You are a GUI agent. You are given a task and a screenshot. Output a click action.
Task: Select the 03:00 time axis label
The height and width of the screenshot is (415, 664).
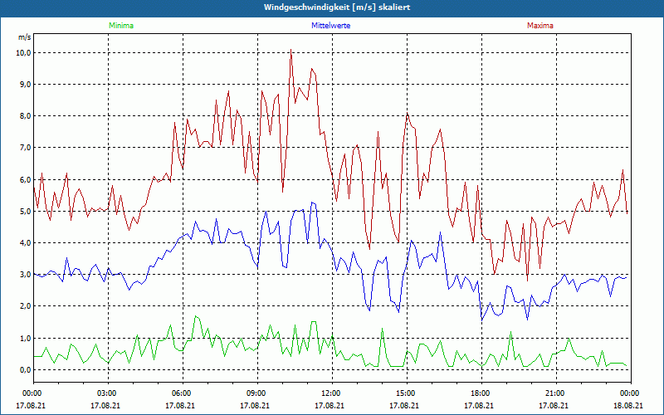(x=107, y=393)
